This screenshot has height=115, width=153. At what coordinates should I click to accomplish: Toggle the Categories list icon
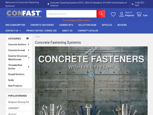coord(27,38)
